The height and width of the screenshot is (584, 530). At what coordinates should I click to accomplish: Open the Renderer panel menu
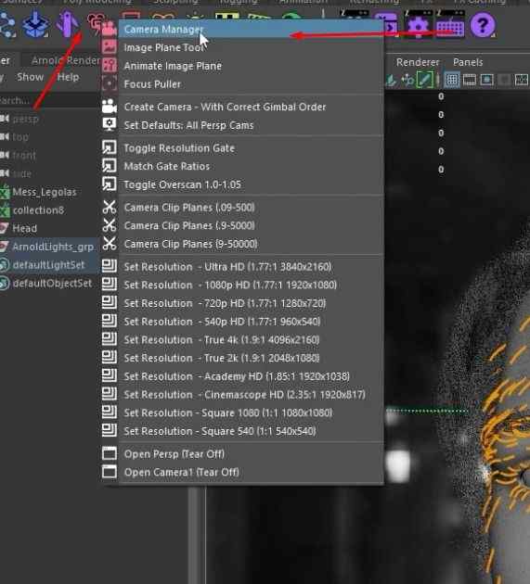418,62
